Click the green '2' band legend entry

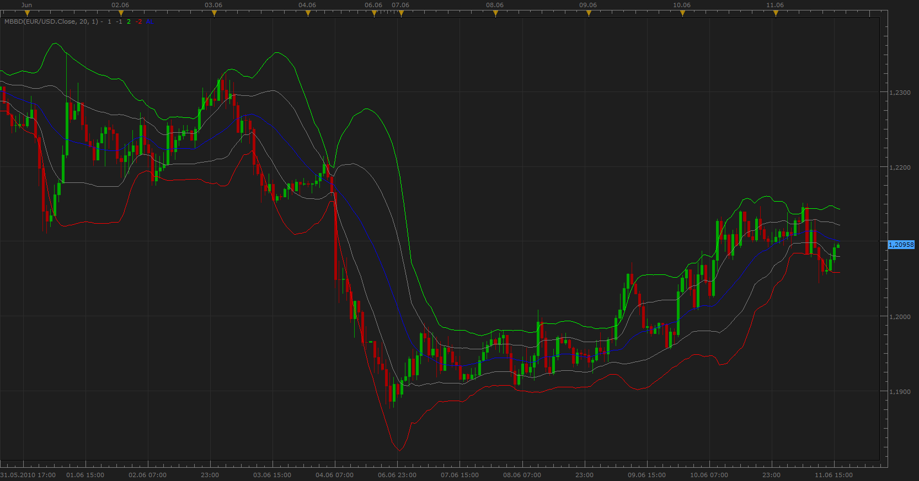129,21
